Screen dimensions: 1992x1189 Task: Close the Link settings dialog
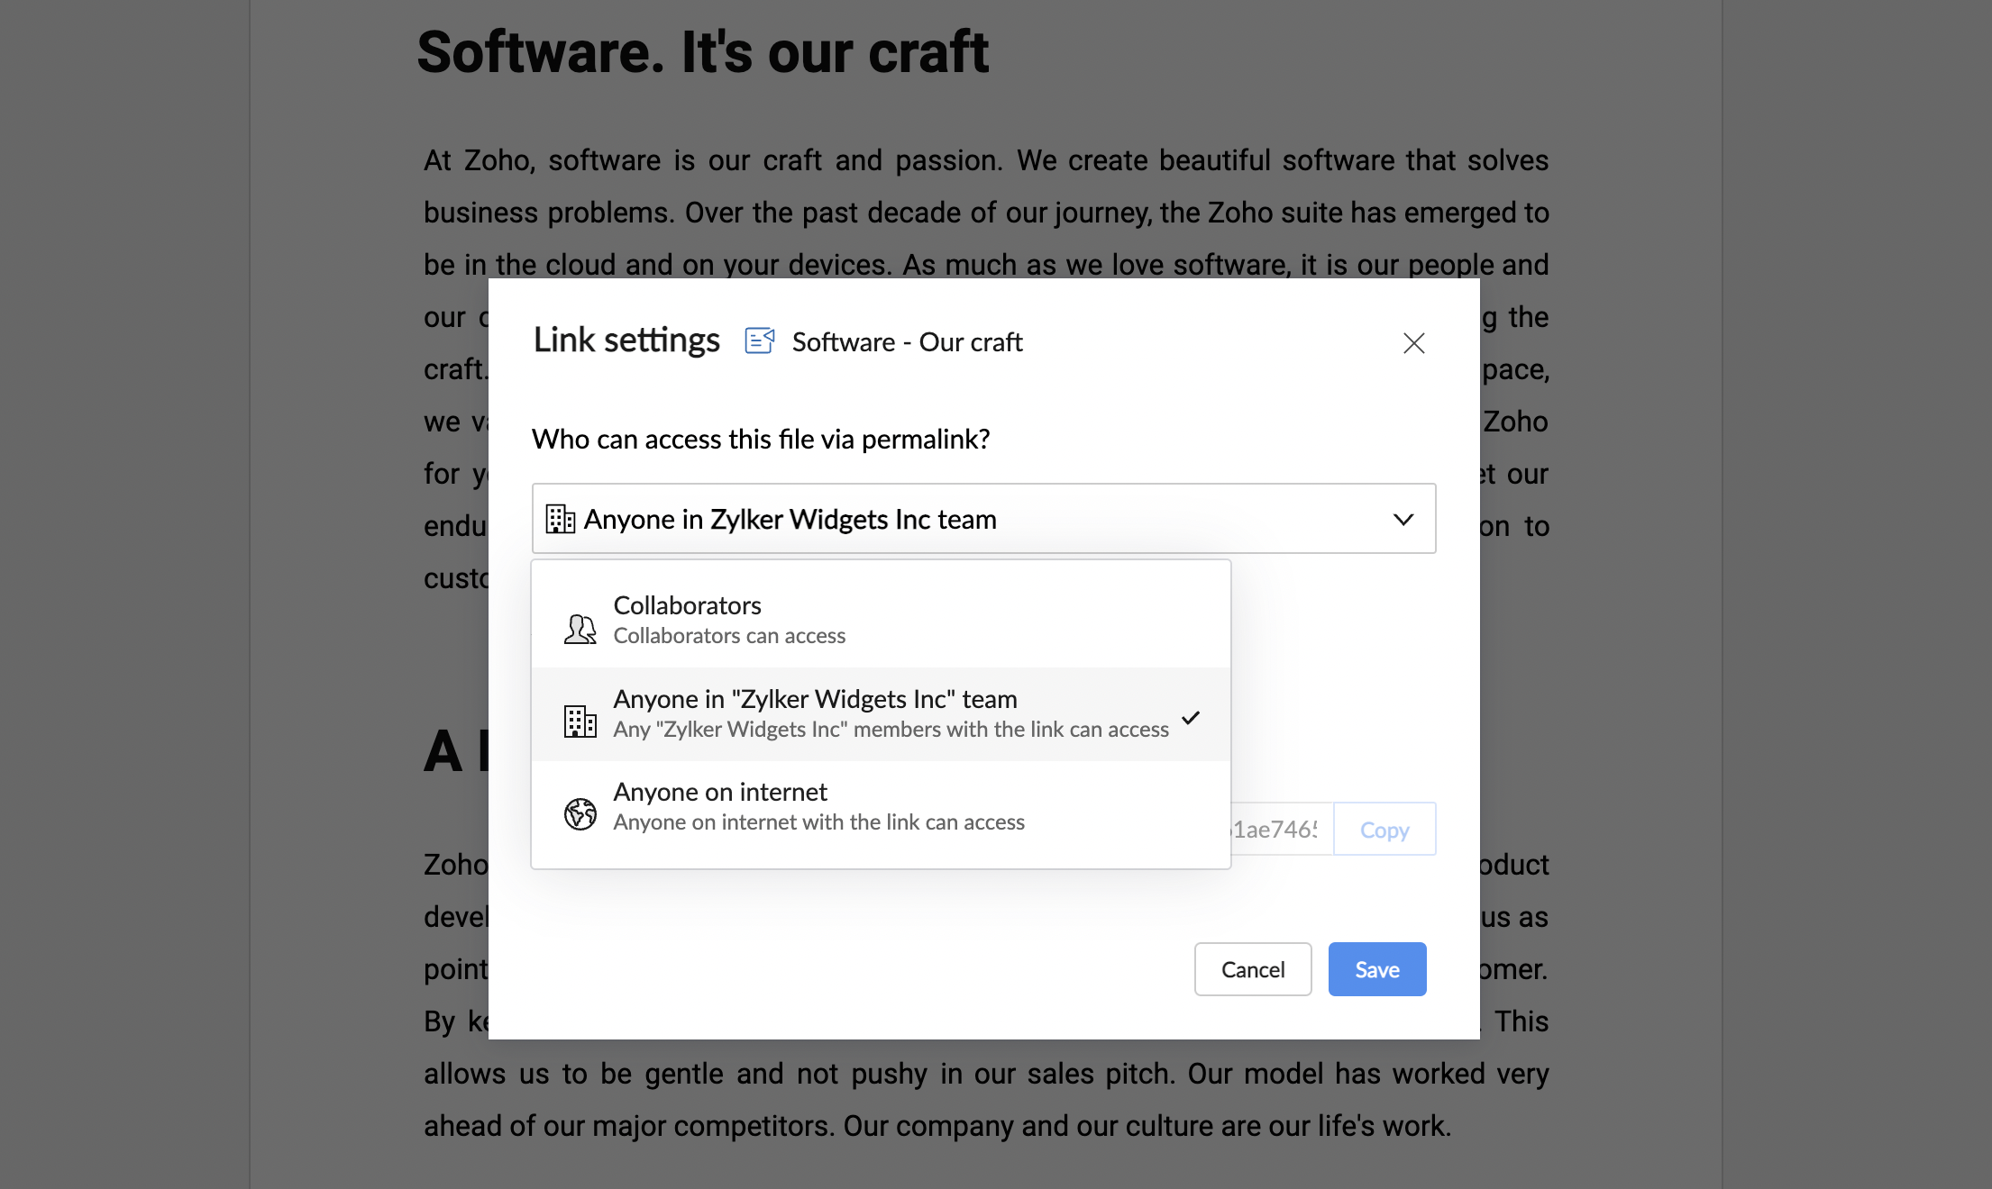point(1413,342)
